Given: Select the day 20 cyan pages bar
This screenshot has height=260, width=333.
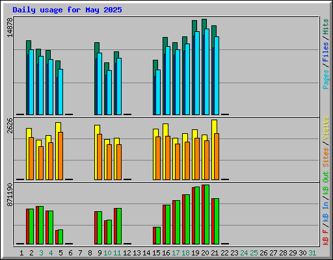Looking at the screenshot, I should tap(207, 71).
